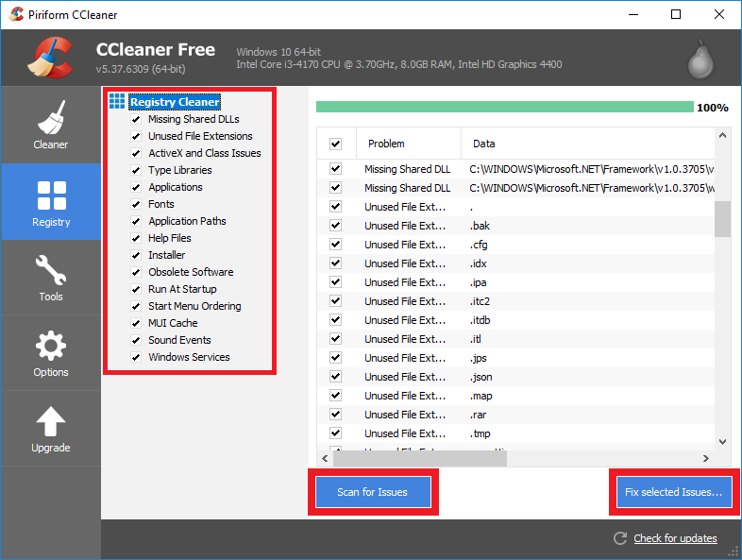Open Tools via the wrench icon
The width and height of the screenshot is (742, 560).
[51, 271]
